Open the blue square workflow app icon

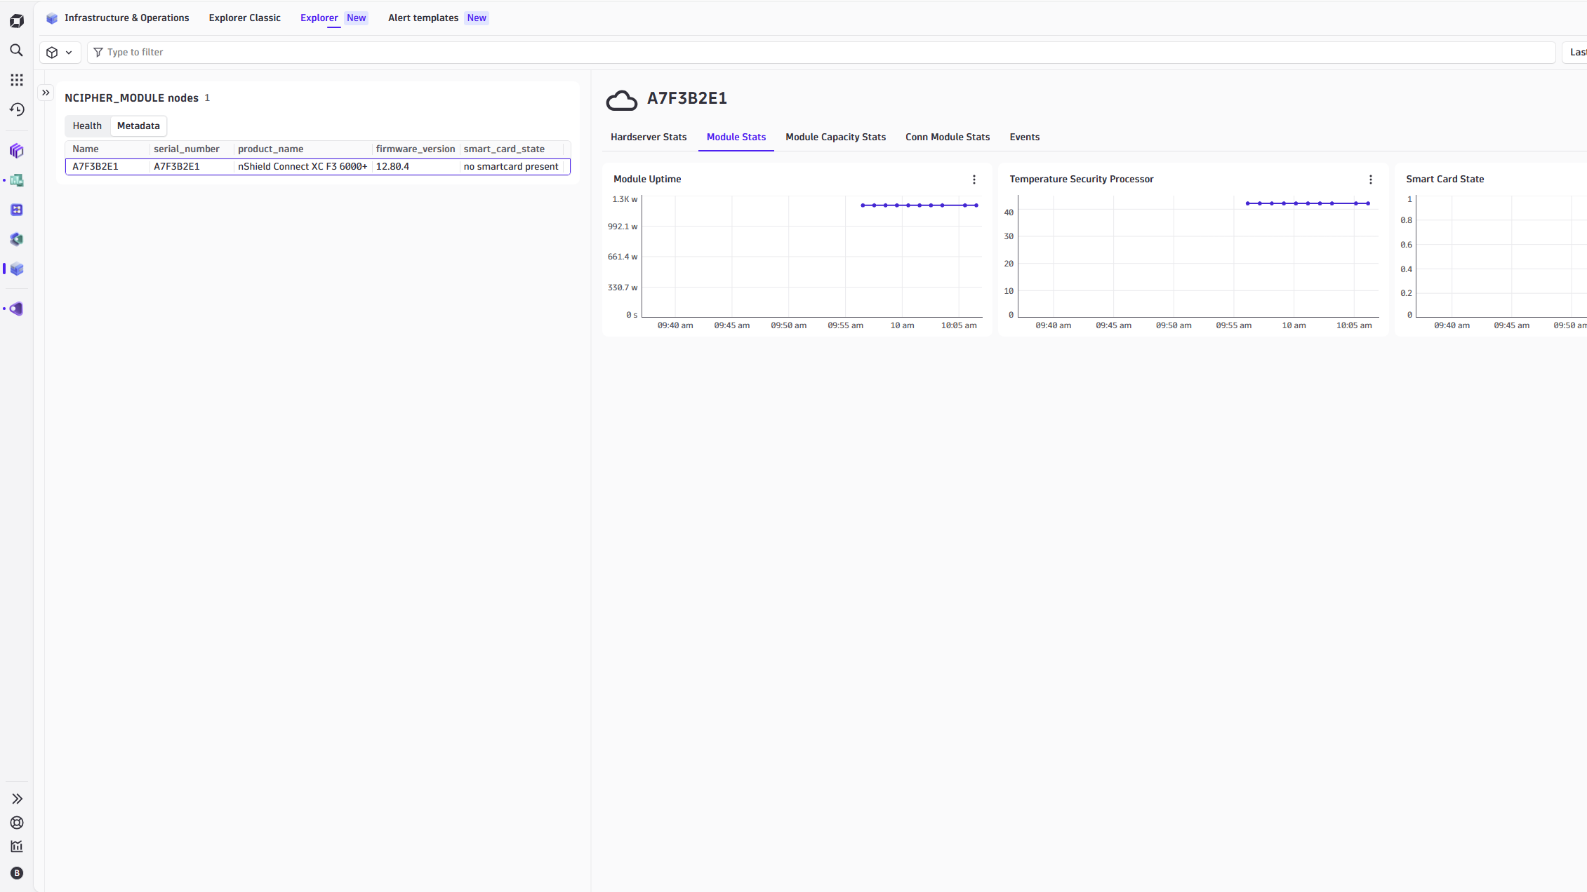coord(17,210)
